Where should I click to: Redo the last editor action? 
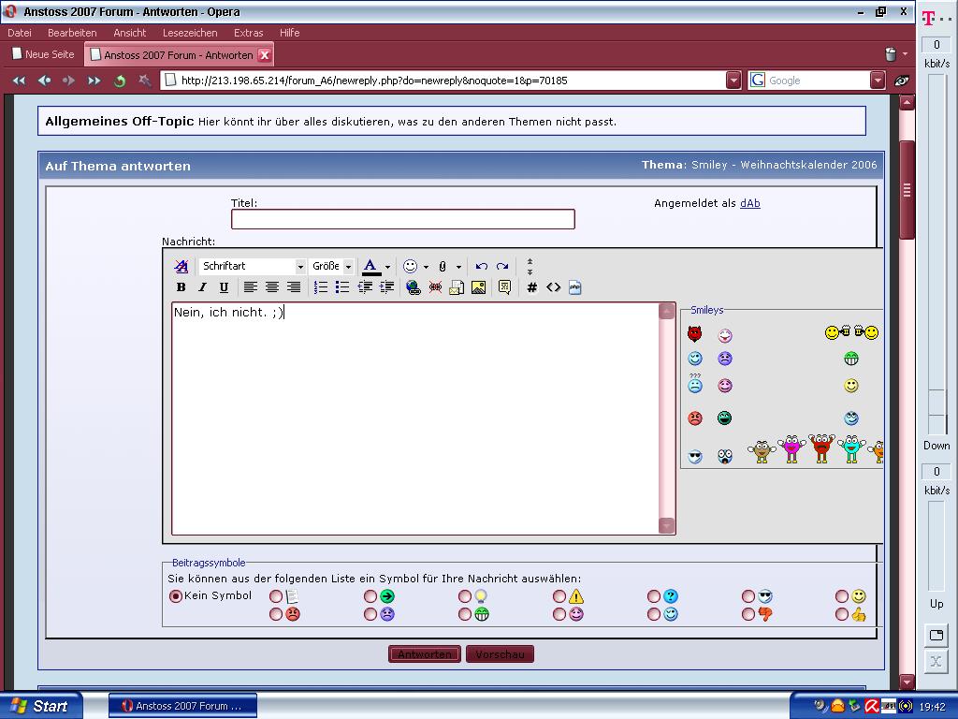(502, 266)
